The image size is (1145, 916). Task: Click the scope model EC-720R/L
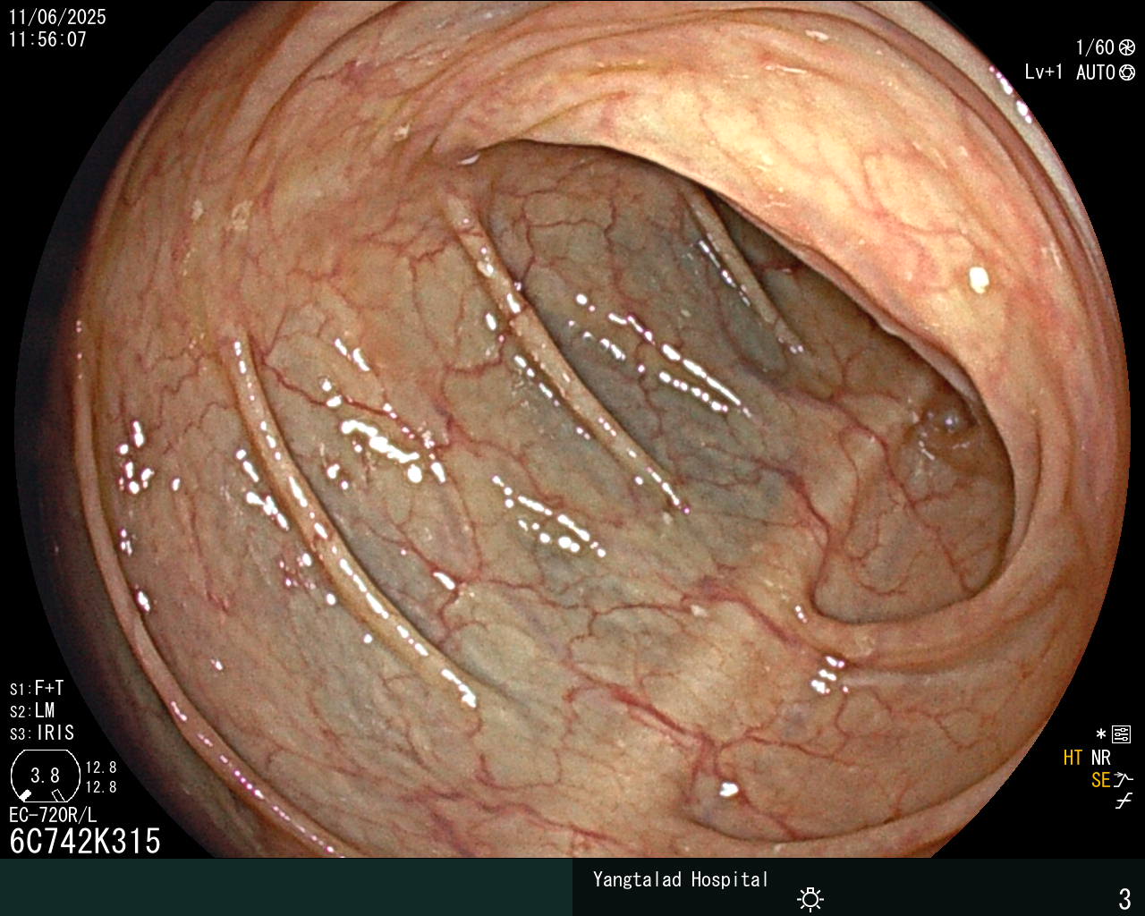click(x=53, y=815)
